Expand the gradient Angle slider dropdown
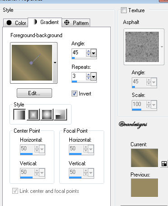The width and height of the screenshot is (168, 206). (x=93, y=53)
